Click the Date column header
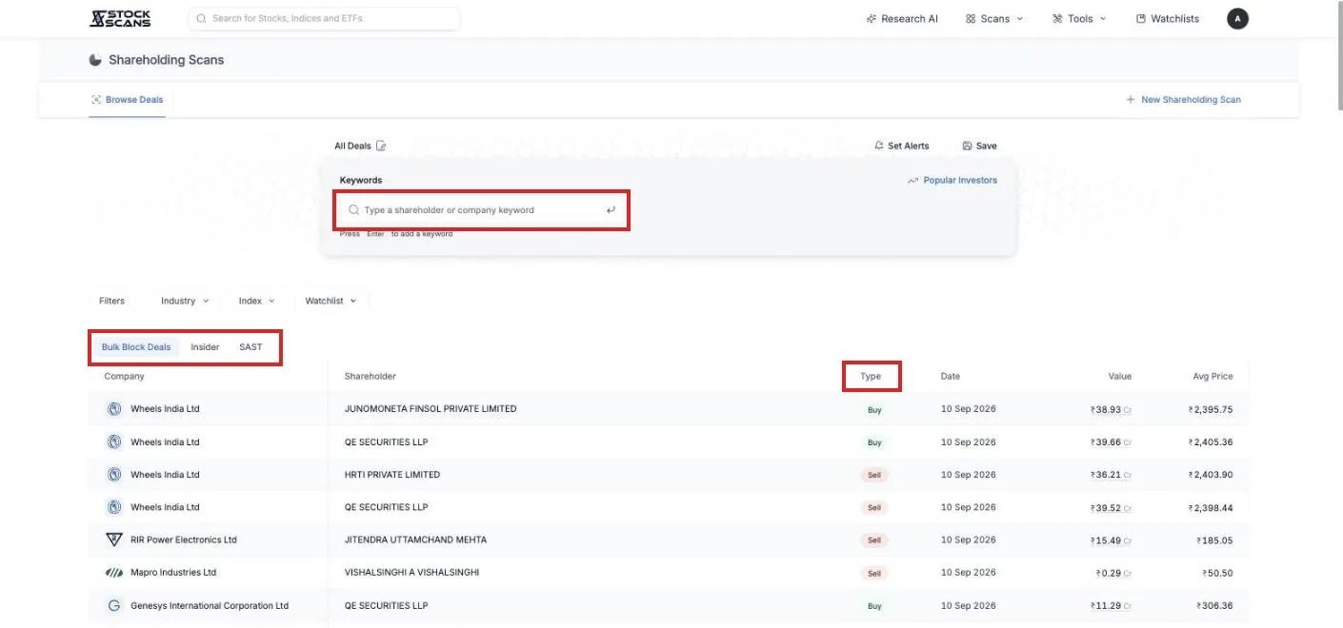The image size is (1343, 628). tap(951, 377)
